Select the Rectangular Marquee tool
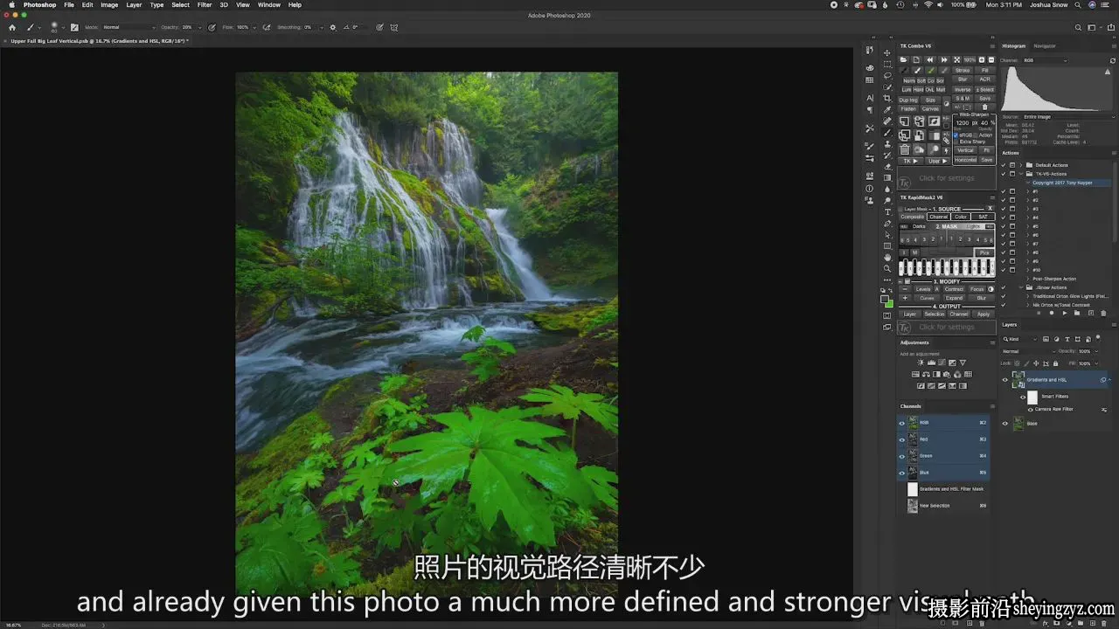 pyautogui.click(x=887, y=64)
